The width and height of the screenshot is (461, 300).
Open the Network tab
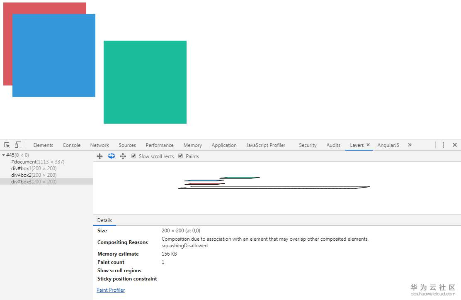(x=99, y=145)
